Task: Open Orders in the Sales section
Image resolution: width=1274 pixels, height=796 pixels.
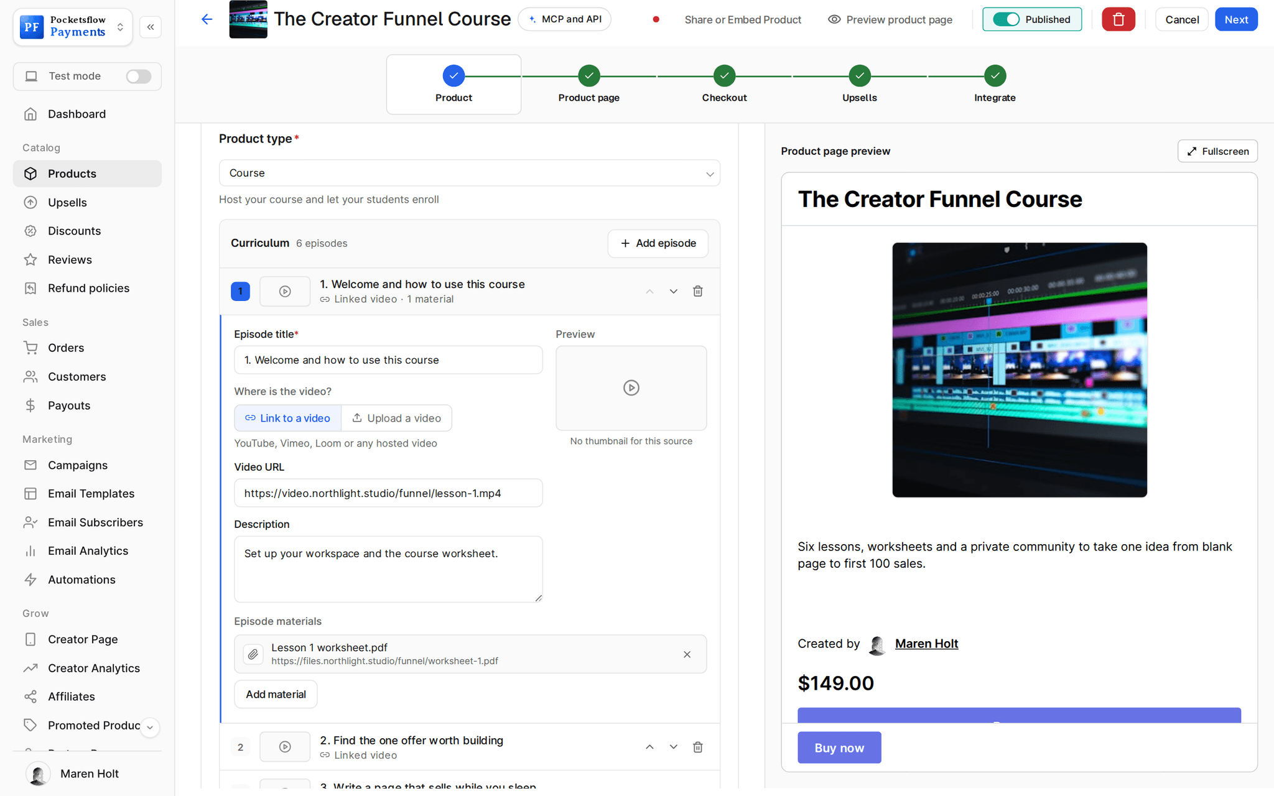Action: pos(87,348)
